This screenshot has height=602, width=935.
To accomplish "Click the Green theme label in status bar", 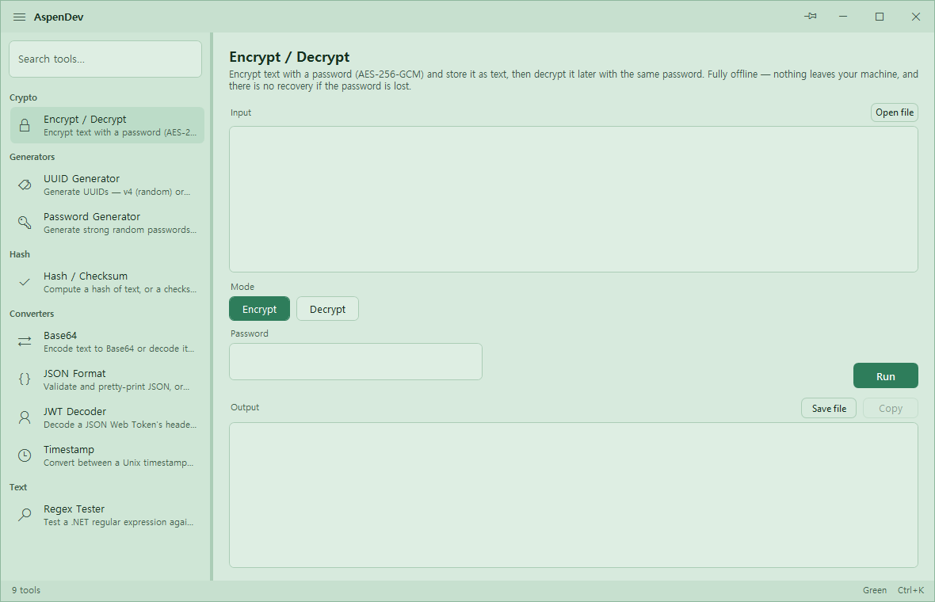I will point(874,590).
